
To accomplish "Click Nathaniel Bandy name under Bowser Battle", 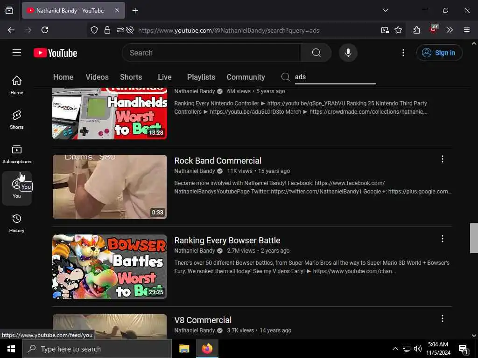I will coord(195,250).
